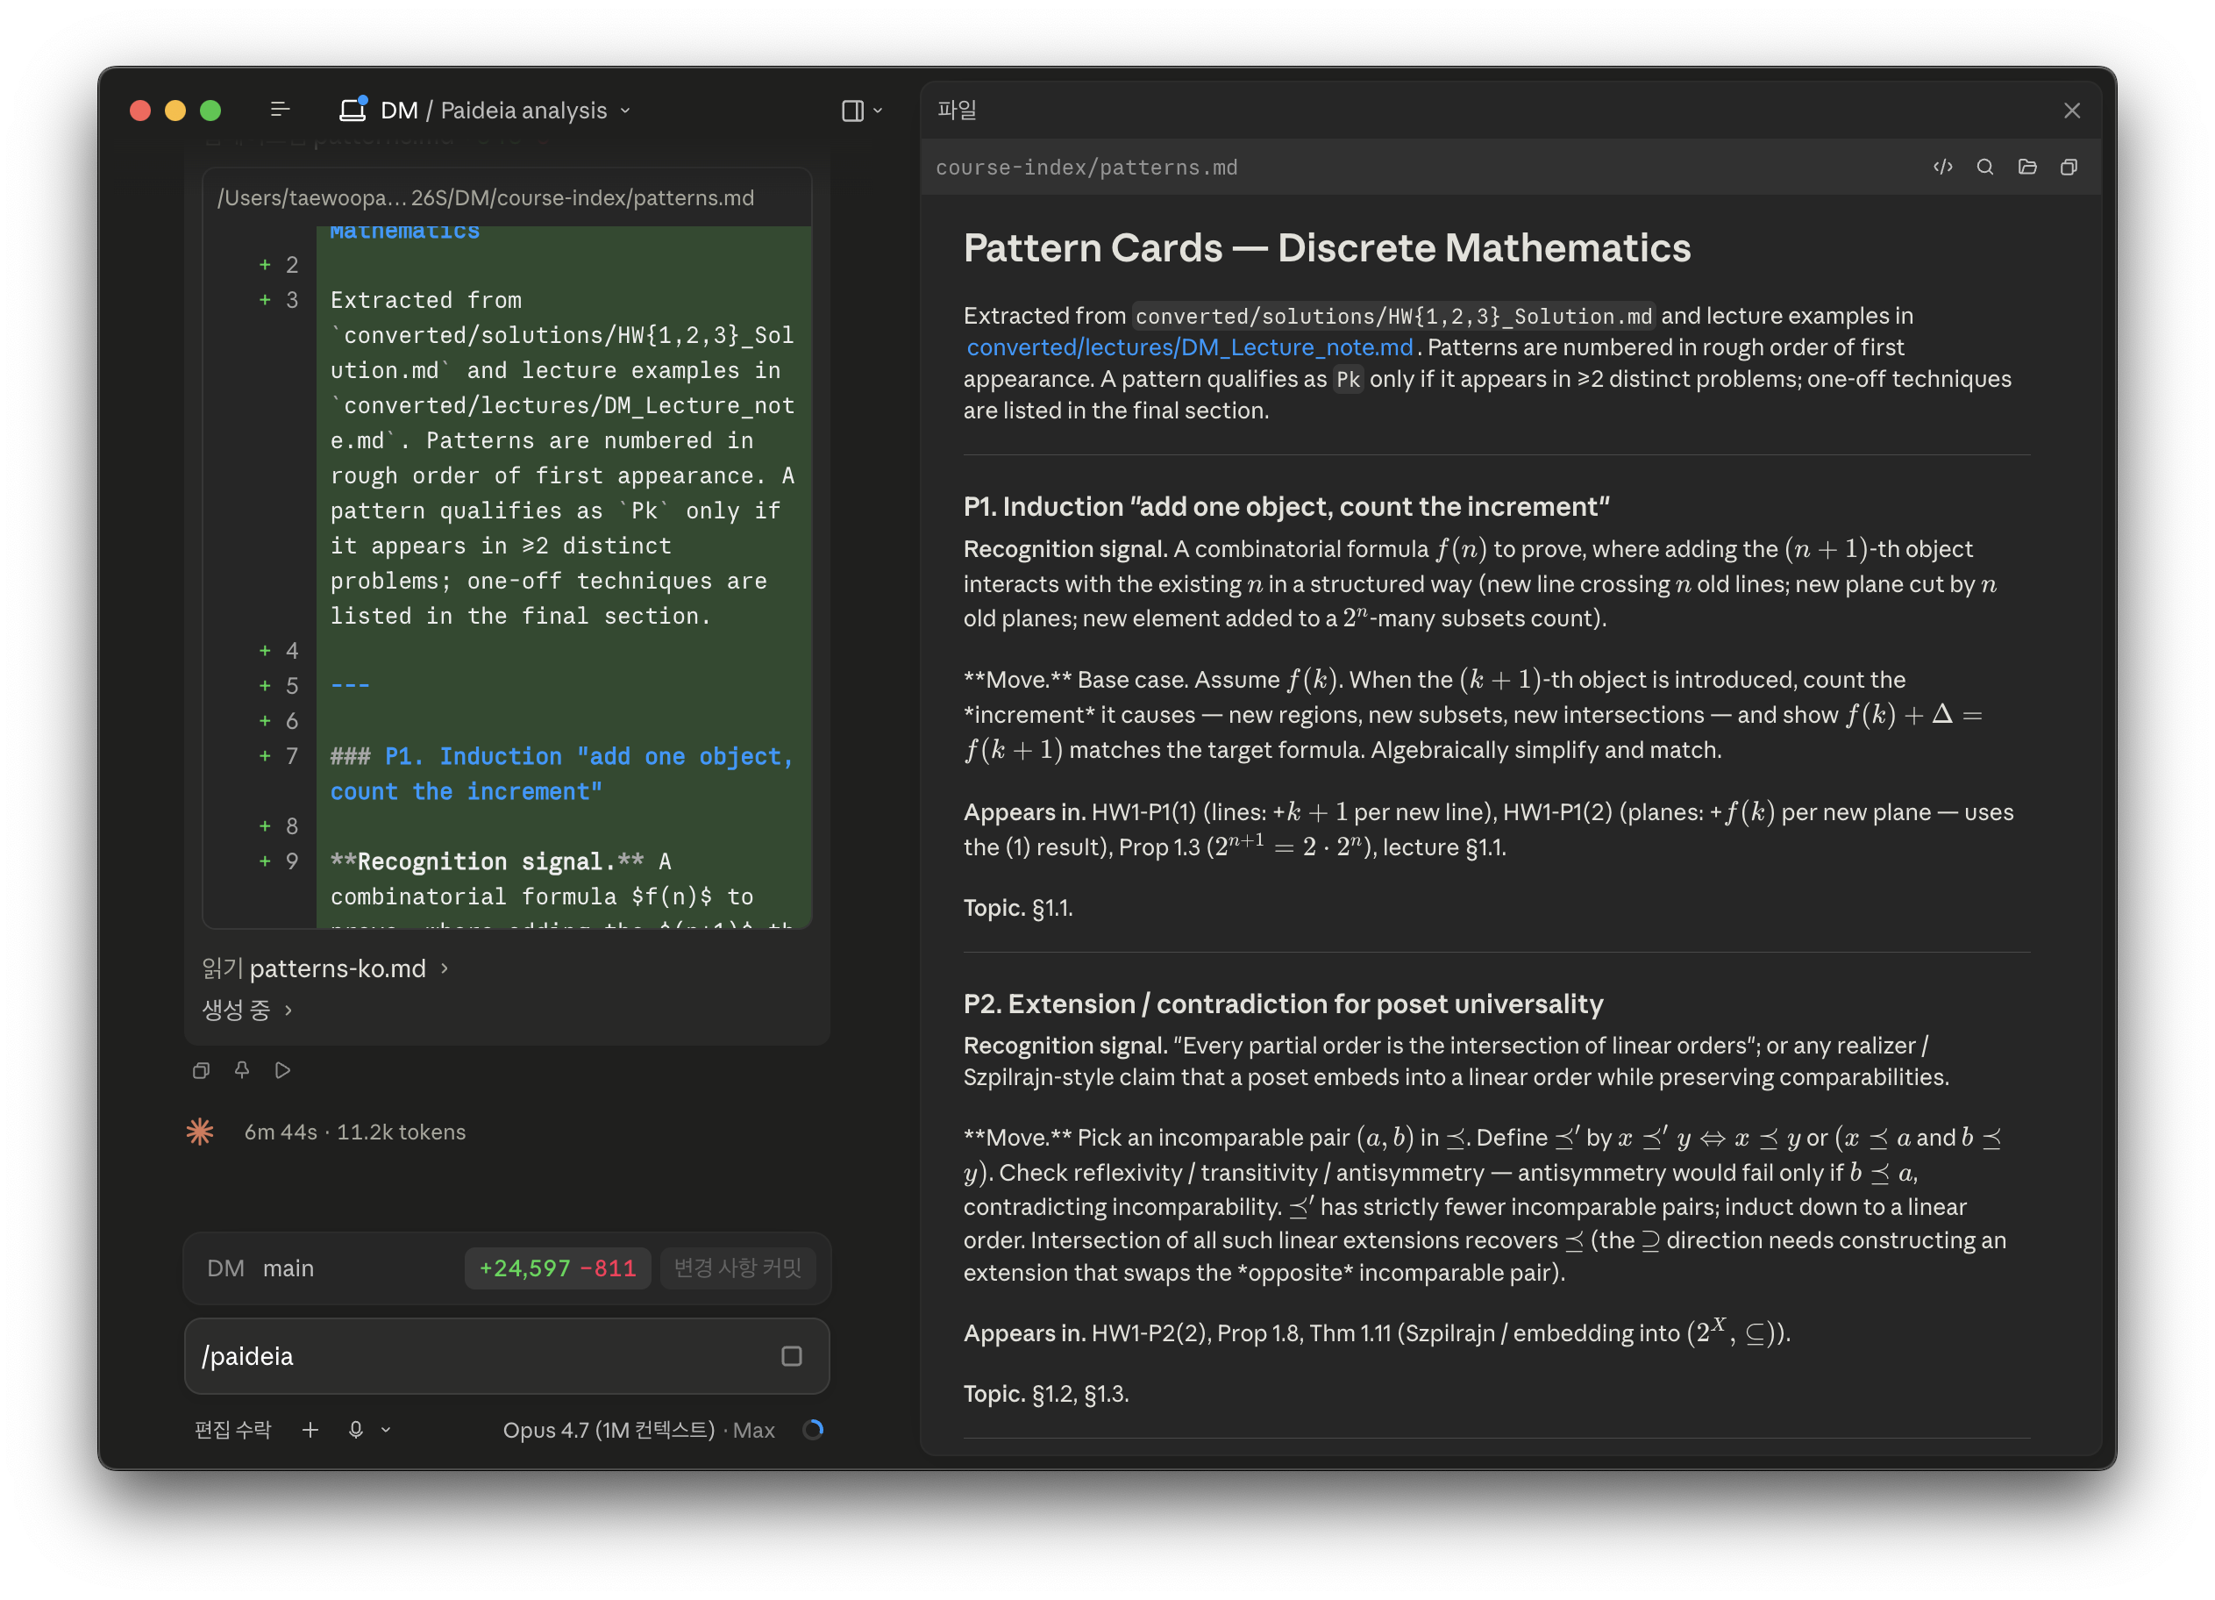Click P1 Induction heading

1286,506
